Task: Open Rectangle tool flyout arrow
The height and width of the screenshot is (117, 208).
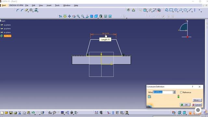Action: (173, 12)
